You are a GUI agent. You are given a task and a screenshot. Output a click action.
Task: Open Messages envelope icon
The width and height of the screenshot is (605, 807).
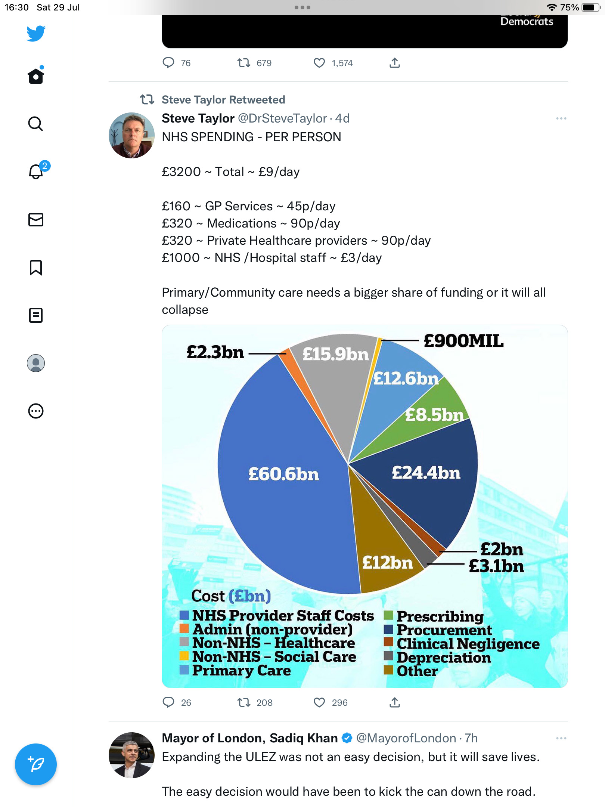click(36, 220)
